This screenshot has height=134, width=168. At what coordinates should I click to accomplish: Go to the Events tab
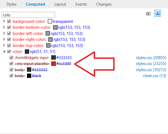pos(81,4)
